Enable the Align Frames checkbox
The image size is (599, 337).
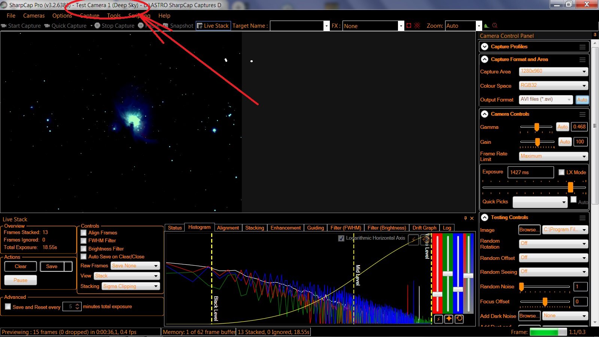pyautogui.click(x=83, y=233)
